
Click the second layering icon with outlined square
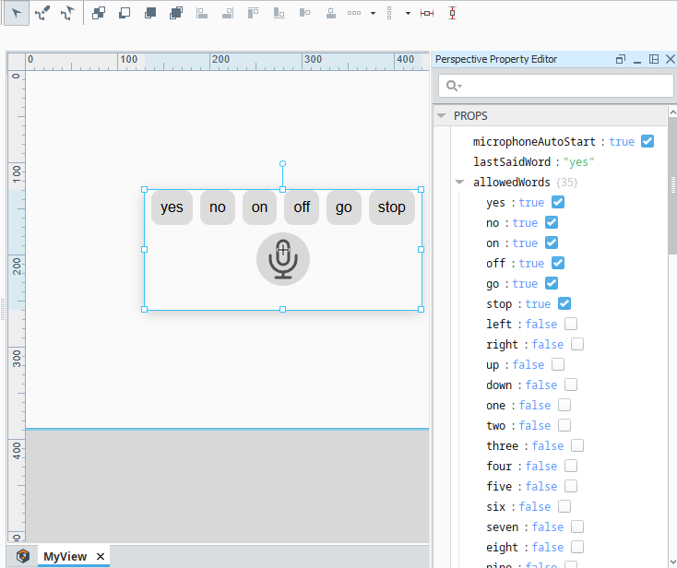pyautogui.click(x=125, y=13)
